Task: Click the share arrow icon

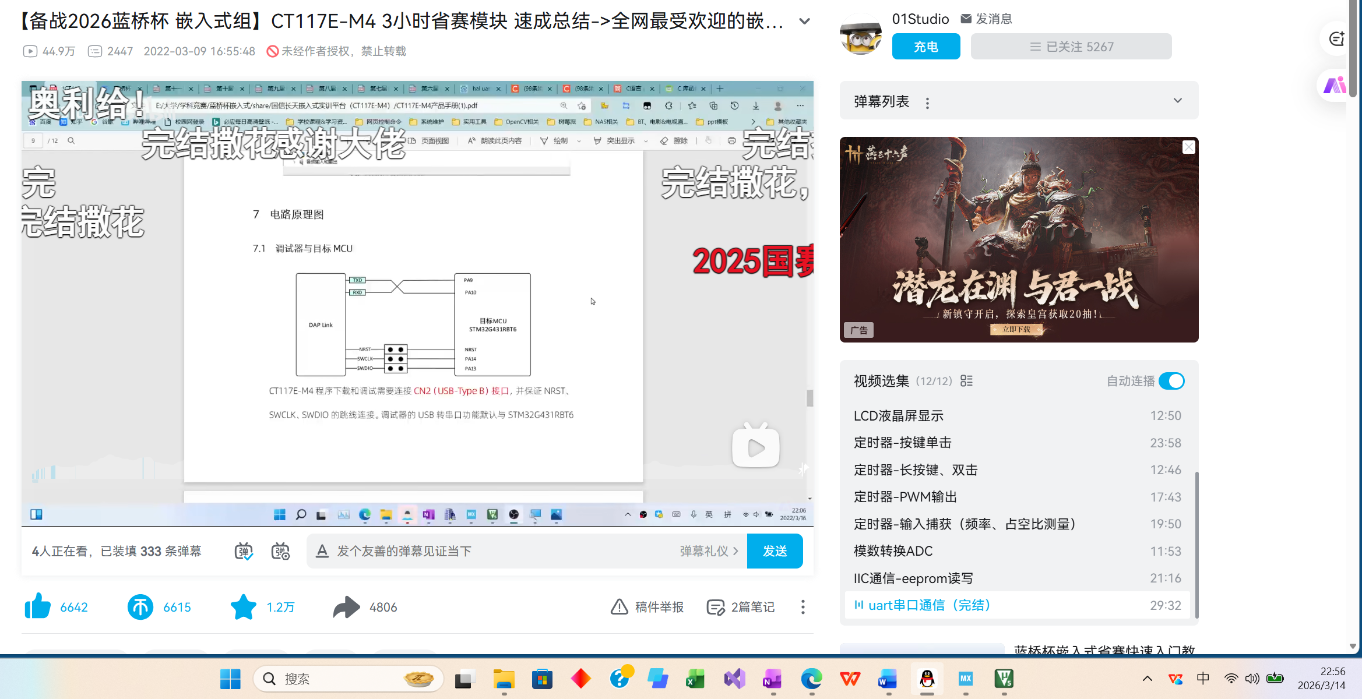Action: 347,606
